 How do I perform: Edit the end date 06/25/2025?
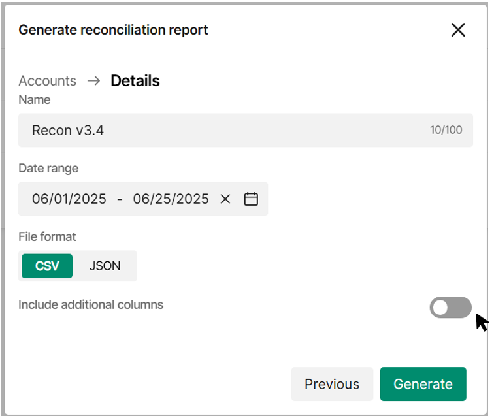point(171,199)
